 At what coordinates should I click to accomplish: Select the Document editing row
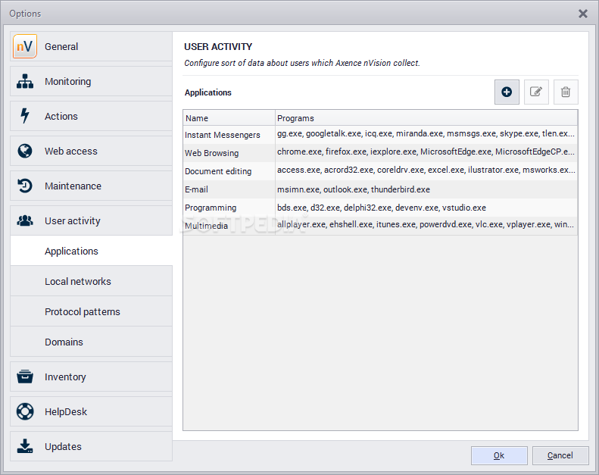380,170
